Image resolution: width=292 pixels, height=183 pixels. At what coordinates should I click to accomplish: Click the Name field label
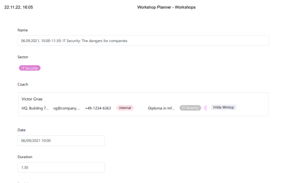tap(22, 30)
